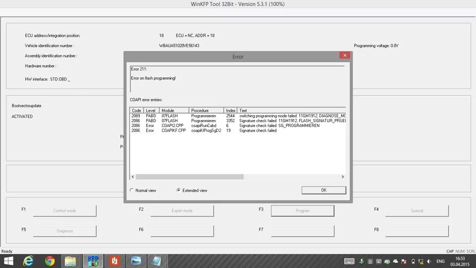Click the Comfort mode F1 button
The image size is (476, 268).
(64, 210)
